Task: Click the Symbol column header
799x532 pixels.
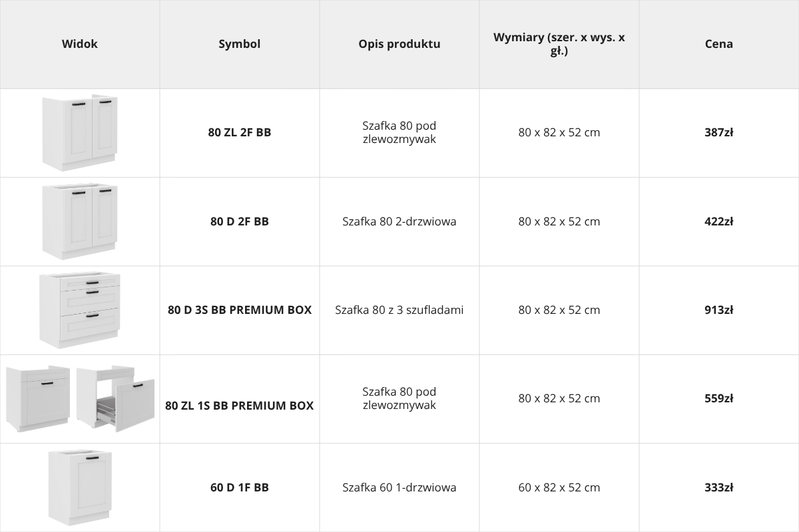Action: click(x=240, y=44)
